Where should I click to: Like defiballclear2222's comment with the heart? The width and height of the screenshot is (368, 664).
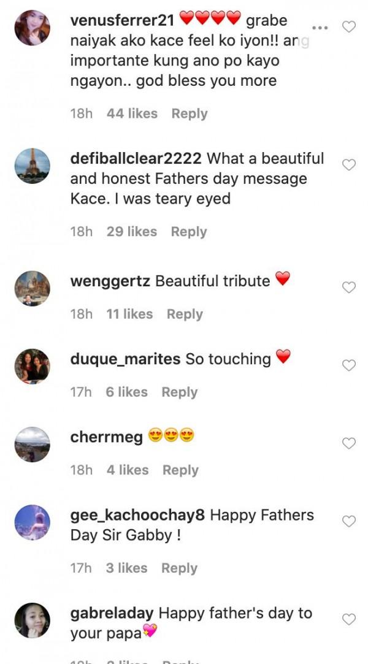(x=349, y=164)
